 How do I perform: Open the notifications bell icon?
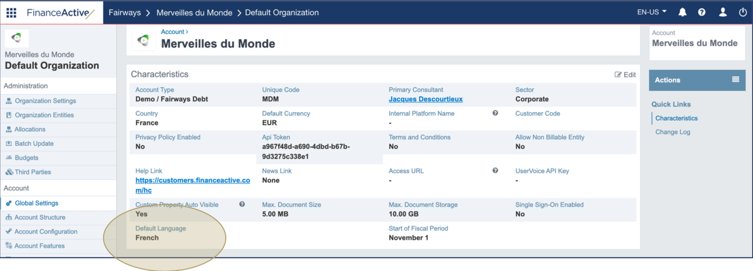coord(682,13)
